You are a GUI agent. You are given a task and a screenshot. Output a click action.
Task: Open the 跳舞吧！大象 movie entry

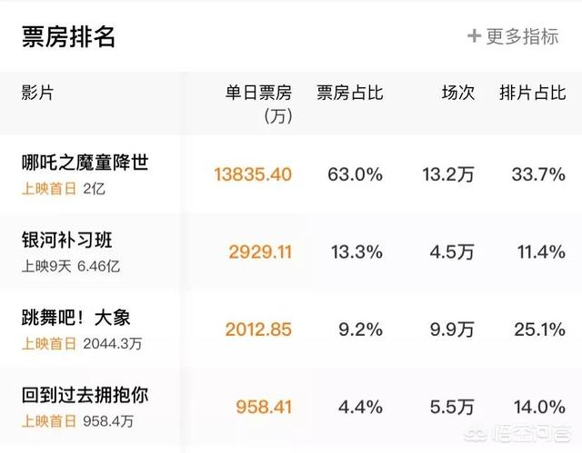pos(76,318)
